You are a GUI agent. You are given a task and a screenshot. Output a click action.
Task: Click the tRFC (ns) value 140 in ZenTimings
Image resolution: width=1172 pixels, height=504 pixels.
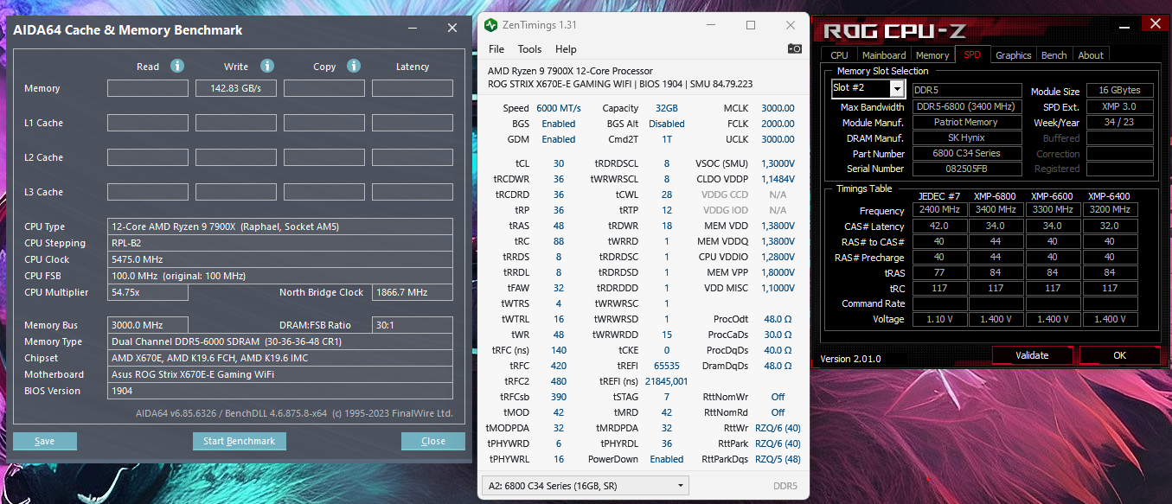[559, 350]
